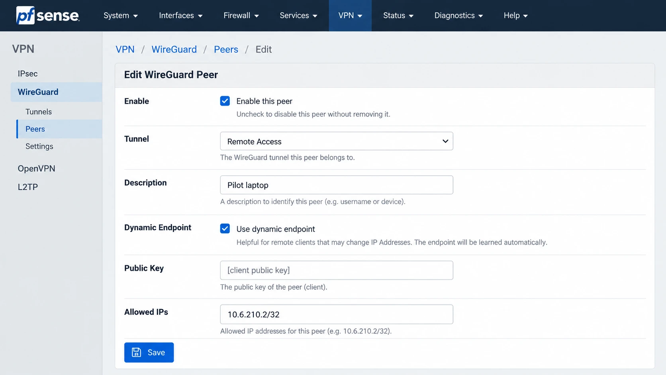666x375 pixels.
Task: Open L2TP in the sidebar
Action: coord(27,187)
